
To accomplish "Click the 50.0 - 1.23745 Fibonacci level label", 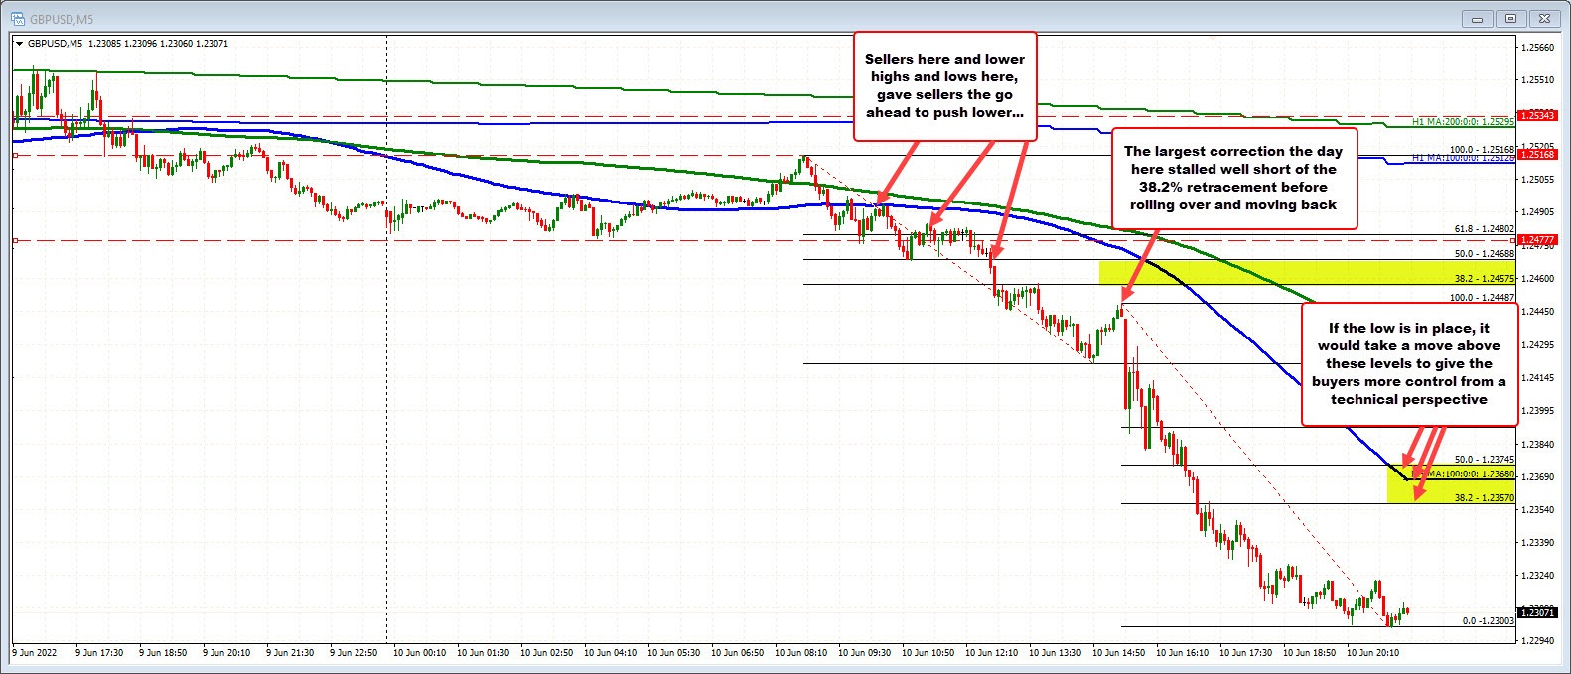I will (1484, 460).
